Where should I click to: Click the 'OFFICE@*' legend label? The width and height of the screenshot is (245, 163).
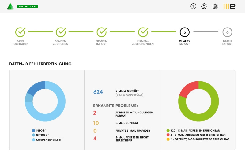42,135
